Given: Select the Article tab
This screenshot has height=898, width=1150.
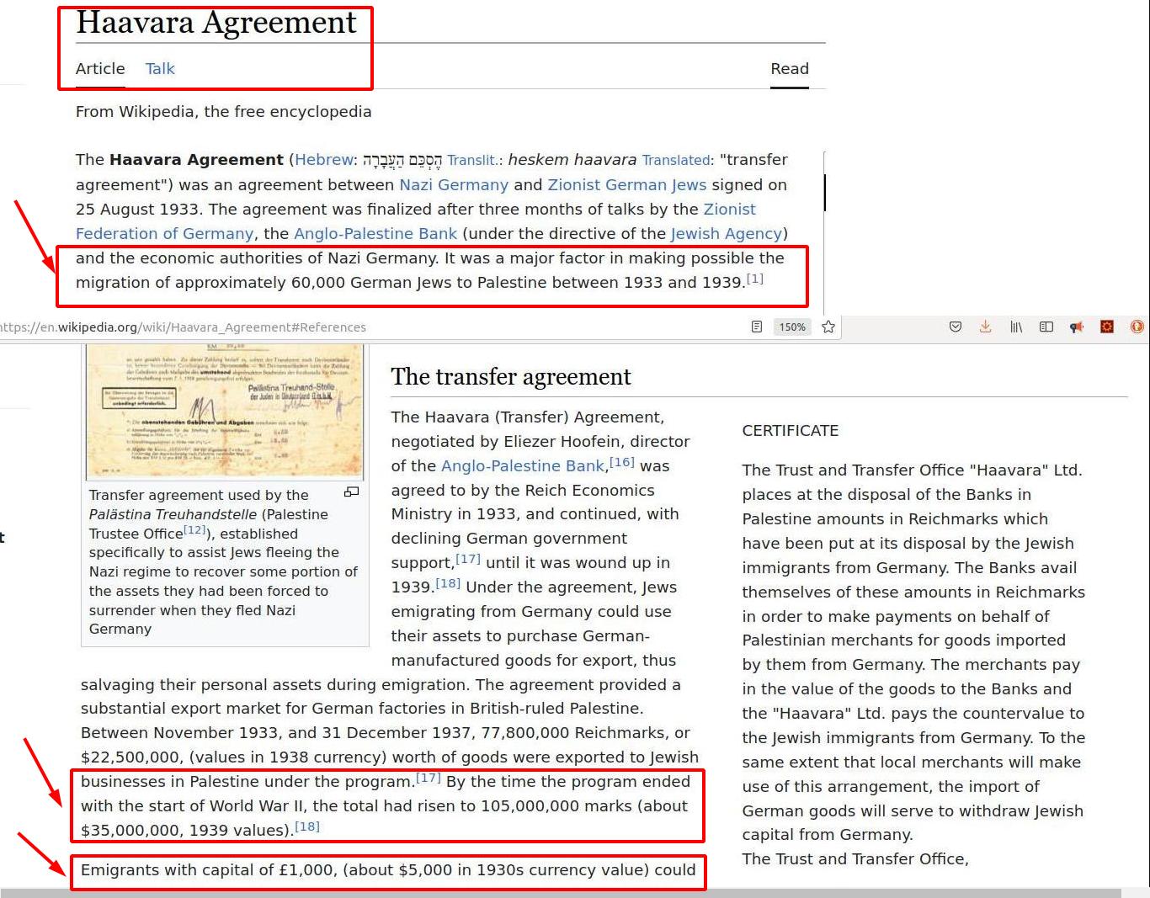Looking at the screenshot, I should pyautogui.click(x=100, y=69).
